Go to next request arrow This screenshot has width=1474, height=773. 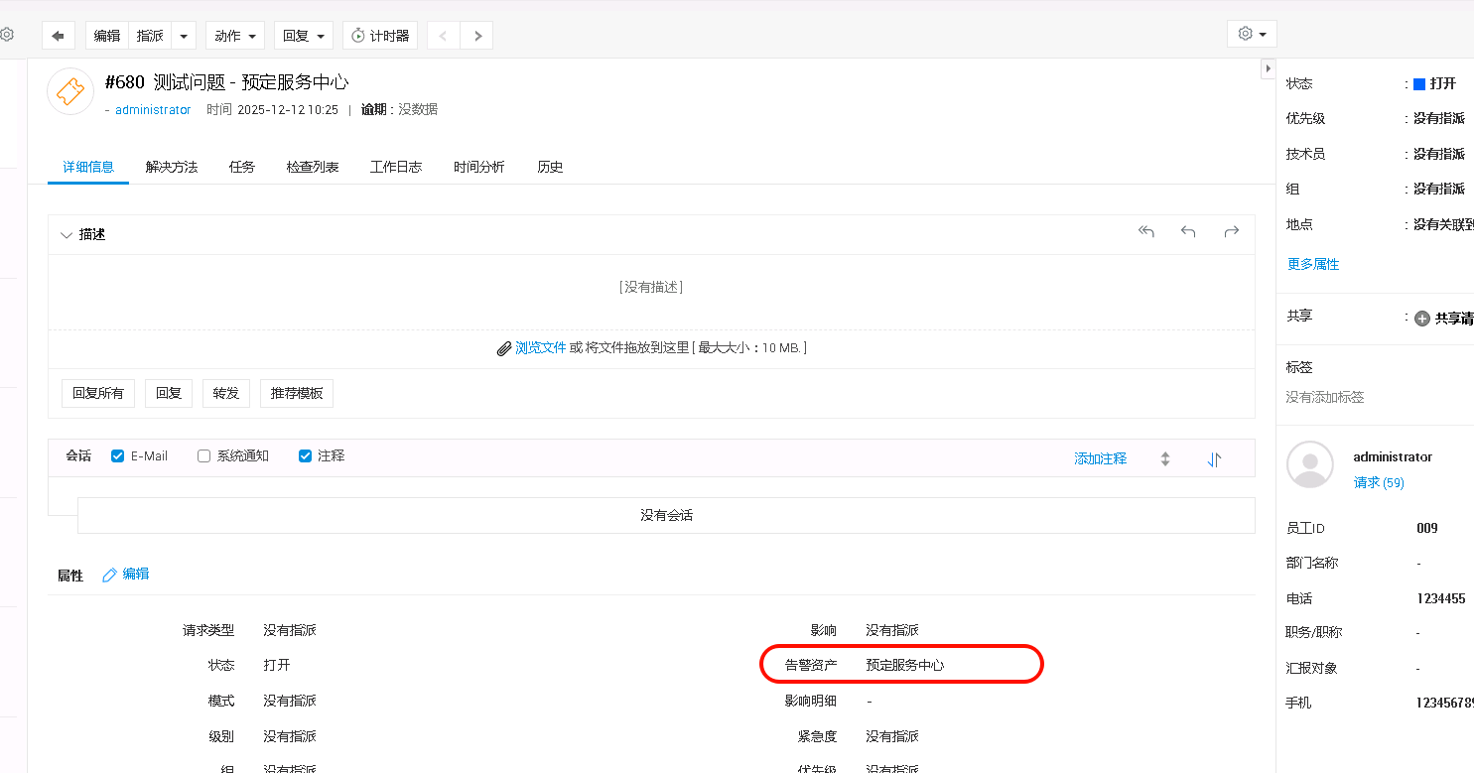click(477, 36)
